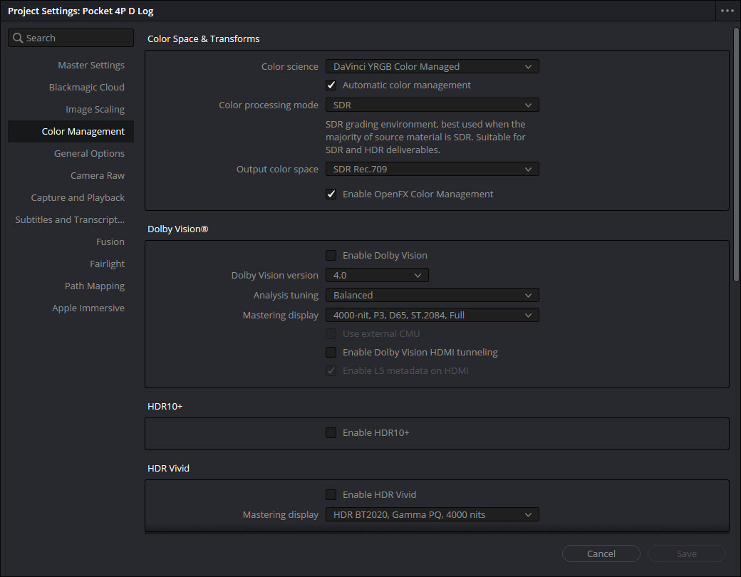Focus the settings Search field
741x577 pixels.
point(71,38)
